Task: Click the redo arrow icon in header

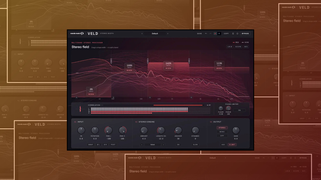Action: (x=210, y=34)
